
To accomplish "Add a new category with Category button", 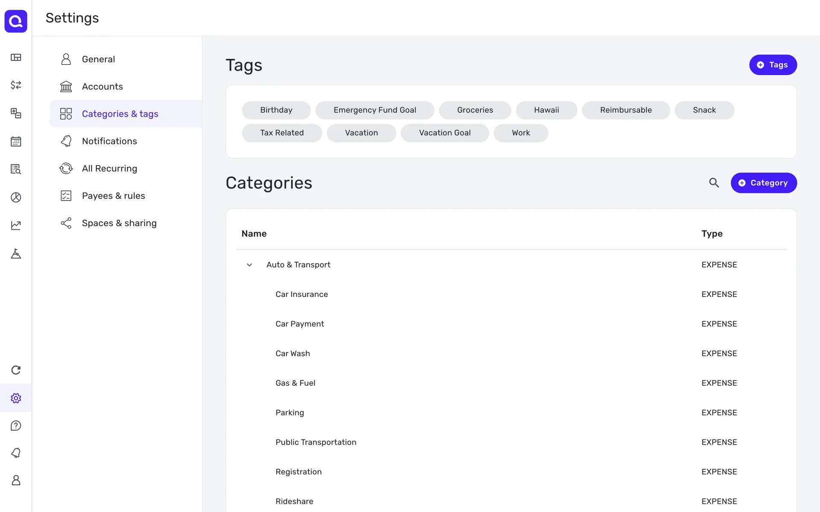I will [763, 183].
